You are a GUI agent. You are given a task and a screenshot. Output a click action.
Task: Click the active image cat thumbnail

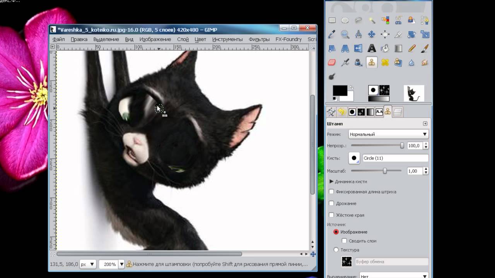(414, 93)
